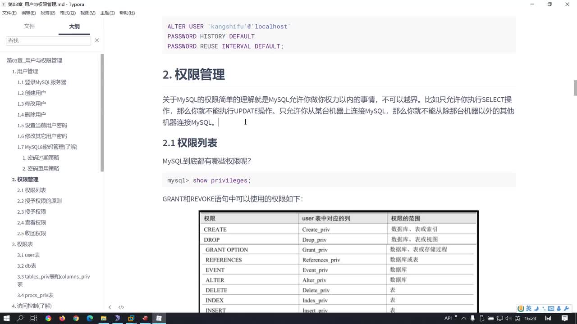Screen dimensions: 577x324
Task: Open the 主题(T) menu
Action: click(x=107, y=13)
